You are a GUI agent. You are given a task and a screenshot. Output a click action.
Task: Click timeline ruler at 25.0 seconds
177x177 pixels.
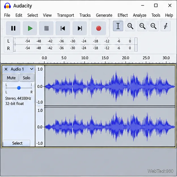[x=146, y=58]
